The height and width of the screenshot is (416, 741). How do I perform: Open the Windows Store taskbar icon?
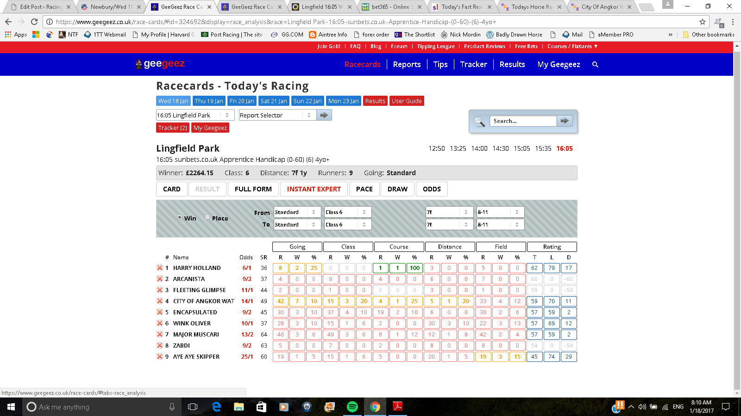[x=262, y=407]
